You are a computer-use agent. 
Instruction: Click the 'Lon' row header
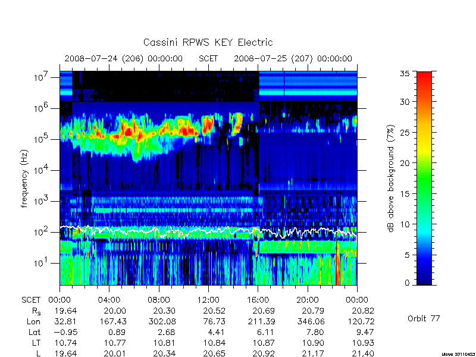(x=34, y=321)
